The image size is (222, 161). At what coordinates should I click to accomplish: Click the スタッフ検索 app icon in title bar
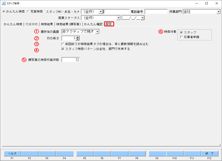click(x=3, y=3)
